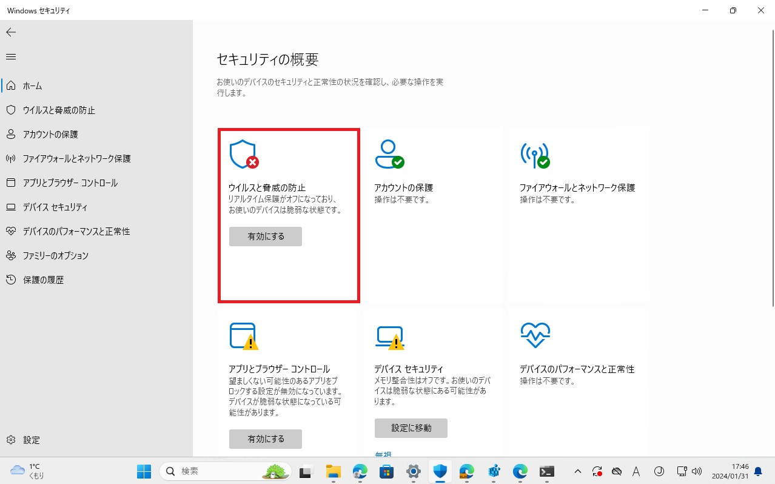The height and width of the screenshot is (484, 775).
Task: Open Microsoft Store from the taskbar
Action: click(x=387, y=471)
